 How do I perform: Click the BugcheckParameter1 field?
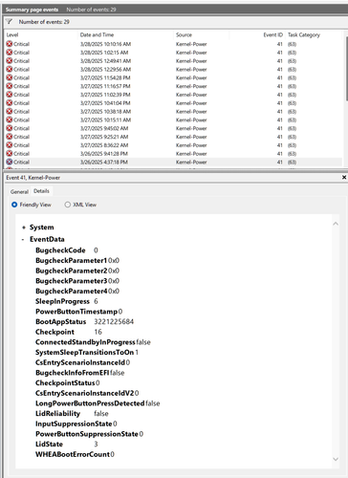point(77,260)
